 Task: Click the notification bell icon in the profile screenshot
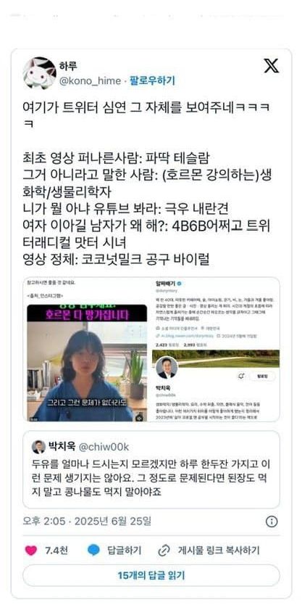tap(241, 376)
